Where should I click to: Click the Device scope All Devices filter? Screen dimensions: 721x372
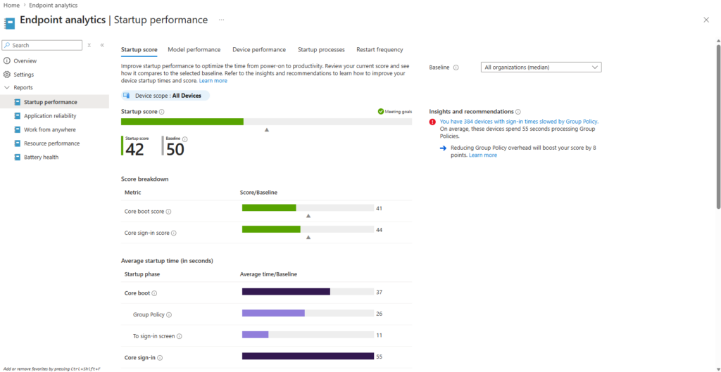pos(165,96)
